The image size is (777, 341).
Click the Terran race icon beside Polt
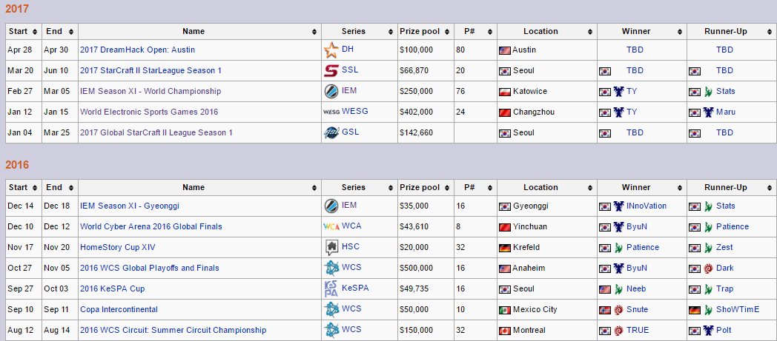point(707,330)
